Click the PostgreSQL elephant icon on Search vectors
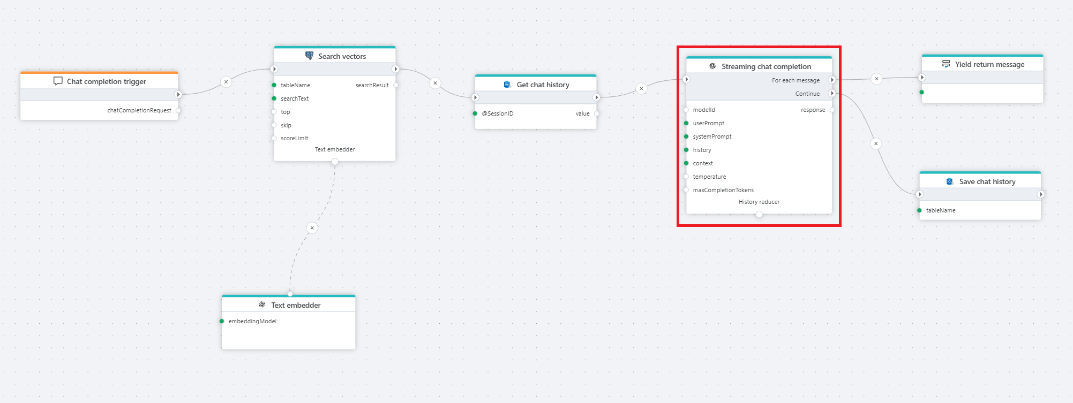 [309, 56]
